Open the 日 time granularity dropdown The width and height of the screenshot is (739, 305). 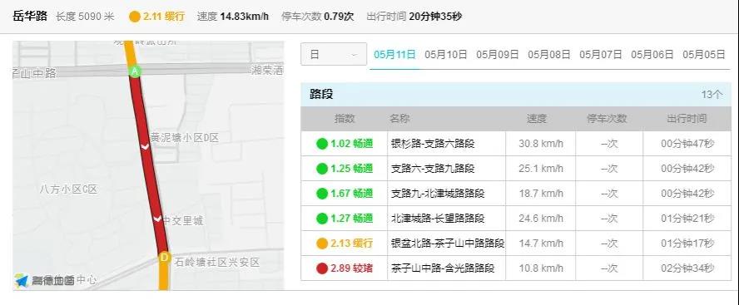pos(334,54)
